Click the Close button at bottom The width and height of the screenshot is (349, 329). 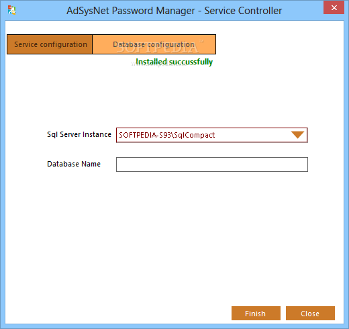point(310,313)
